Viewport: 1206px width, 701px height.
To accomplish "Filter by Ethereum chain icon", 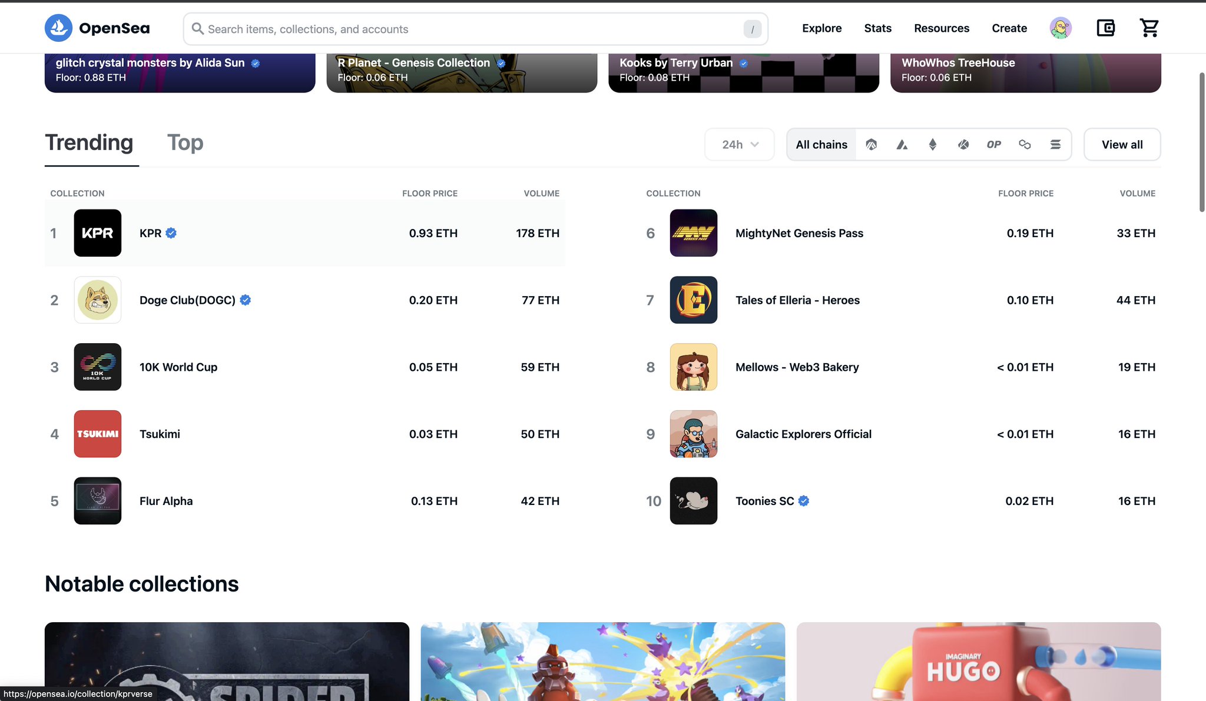I will point(932,144).
